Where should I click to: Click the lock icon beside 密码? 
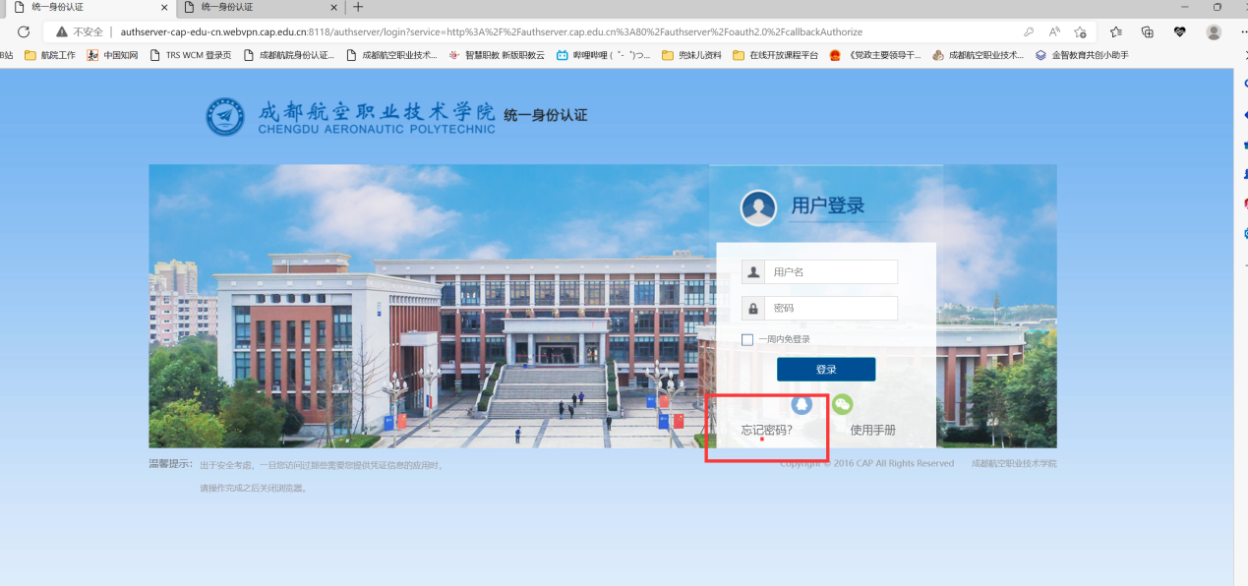tap(753, 309)
